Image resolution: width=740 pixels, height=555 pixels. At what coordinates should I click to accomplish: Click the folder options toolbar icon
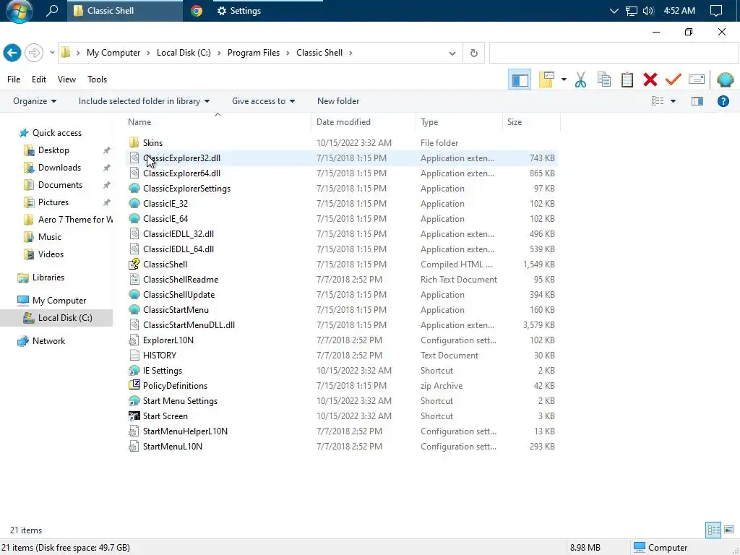546,79
